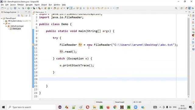
Task: Open the Edit menu
Action: 7,5
